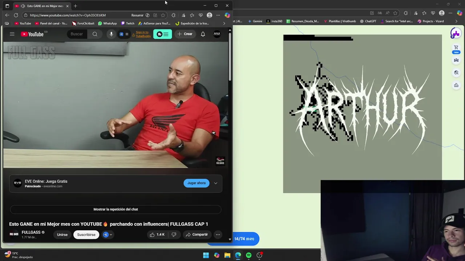Reload the YouTube page
Screen dimensions: 465x261
click(x=16, y=15)
